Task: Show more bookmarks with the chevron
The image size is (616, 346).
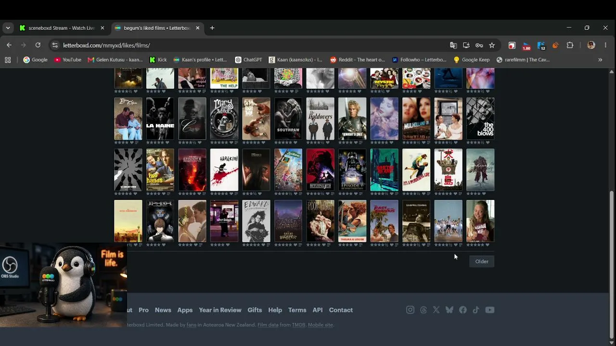Action: [x=600, y=60]
